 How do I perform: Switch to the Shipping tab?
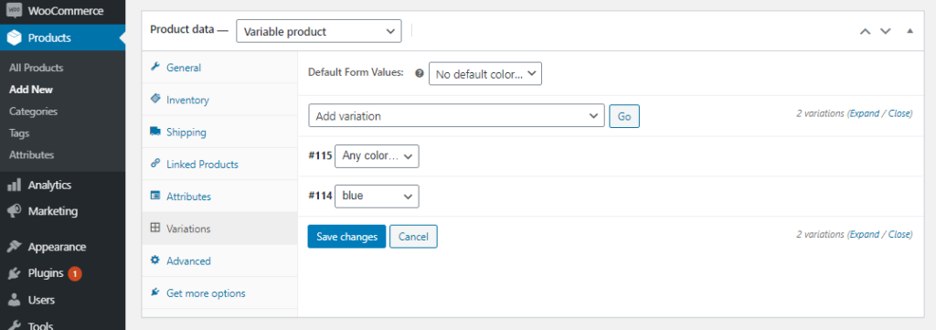pyautogui.click(x=219, y=132)
